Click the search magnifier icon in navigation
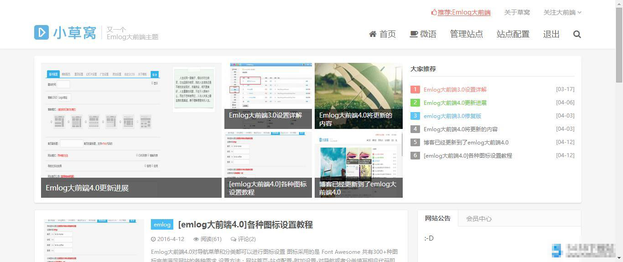 pos(577,34)
